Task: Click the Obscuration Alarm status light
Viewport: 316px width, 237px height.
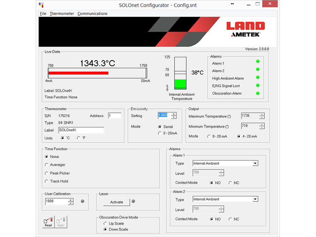Action: pos(258,93)
